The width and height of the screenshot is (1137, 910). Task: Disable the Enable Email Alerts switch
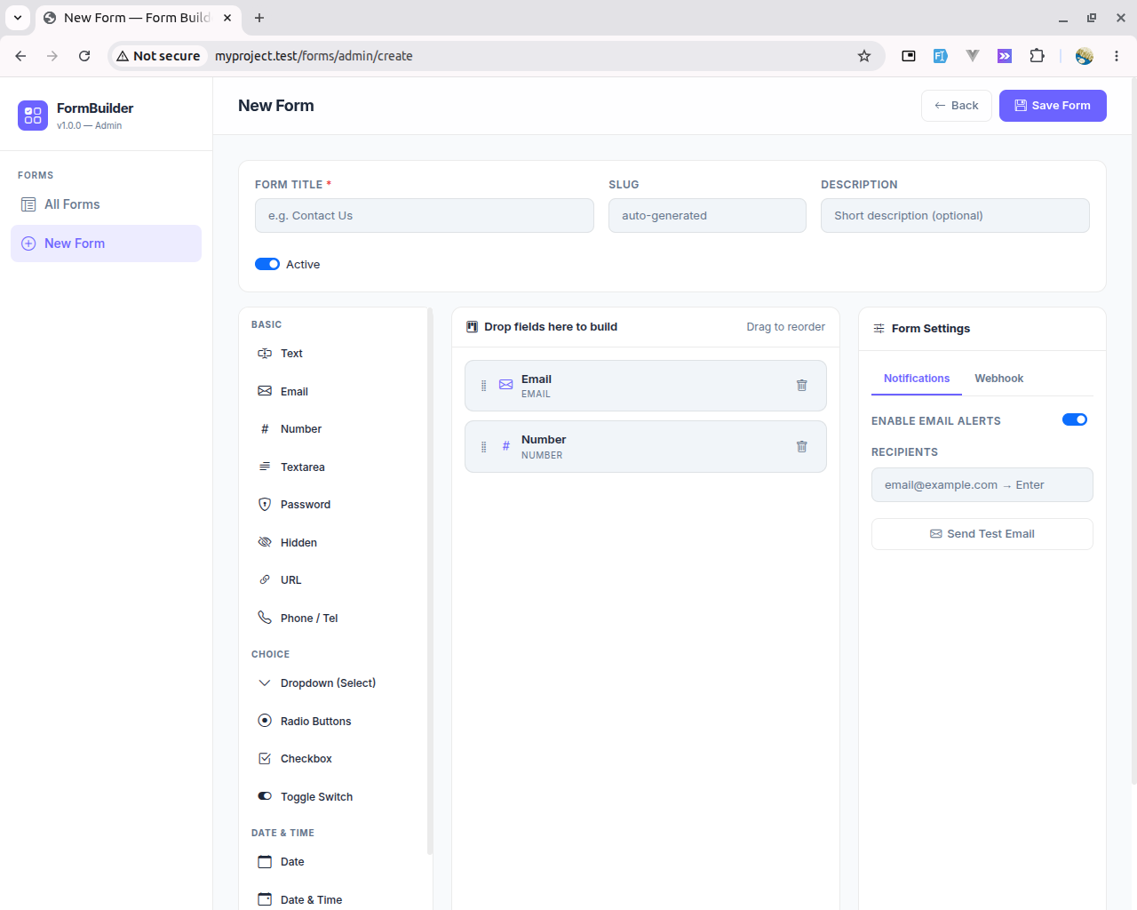point(1075,419)
